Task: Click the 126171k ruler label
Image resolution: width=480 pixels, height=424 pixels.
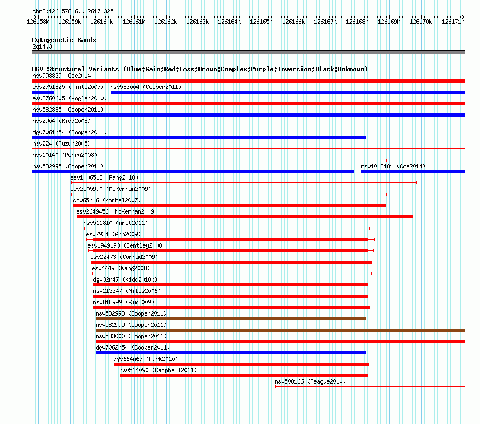Action: click(x=453, y=22)
